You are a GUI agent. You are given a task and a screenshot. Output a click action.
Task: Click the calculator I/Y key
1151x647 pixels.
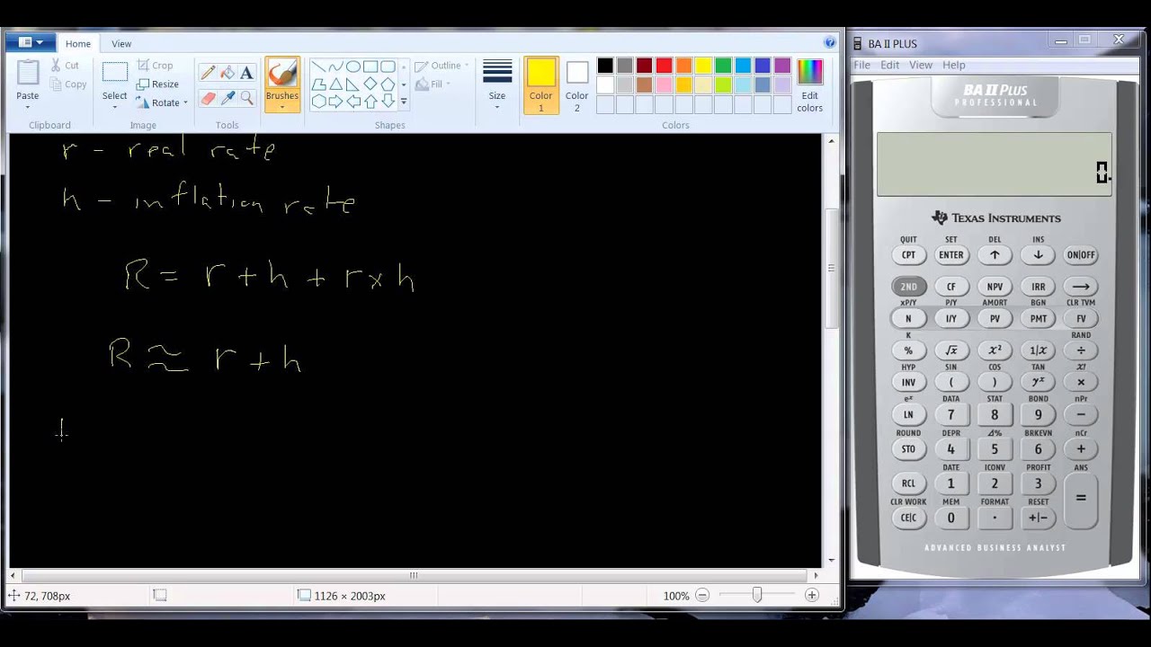(951, 319)
